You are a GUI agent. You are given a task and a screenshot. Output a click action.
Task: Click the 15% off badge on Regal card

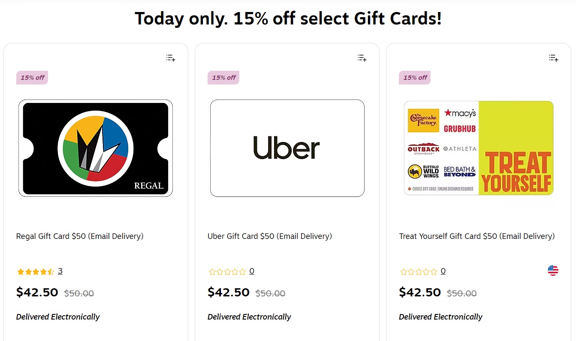(x=32, y=78)
